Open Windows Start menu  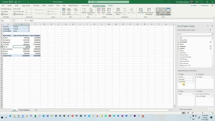2,117
